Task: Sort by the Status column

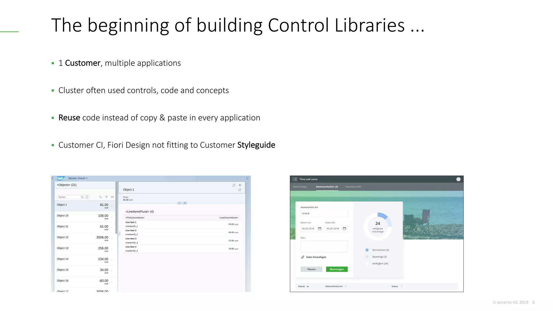Action: (x=397, y=286)
